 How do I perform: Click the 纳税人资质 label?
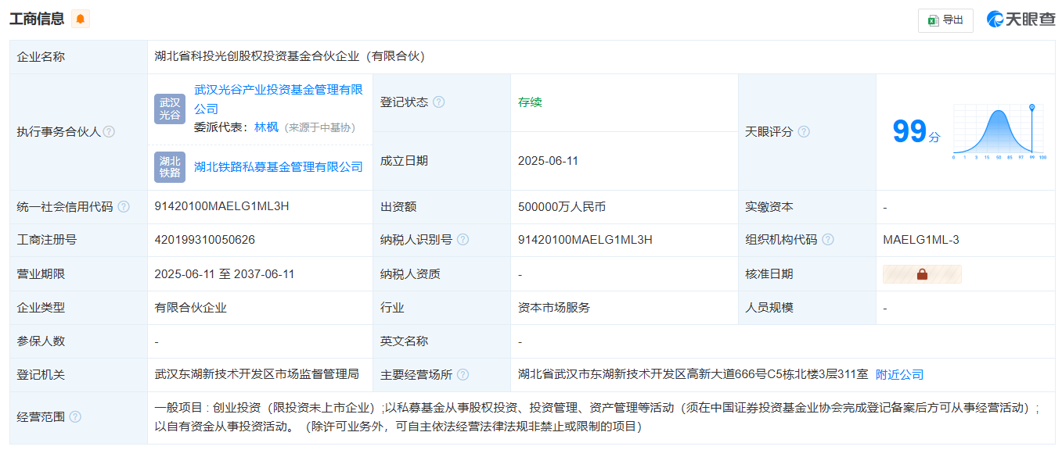pyautogui.click(x=410, y=274)
